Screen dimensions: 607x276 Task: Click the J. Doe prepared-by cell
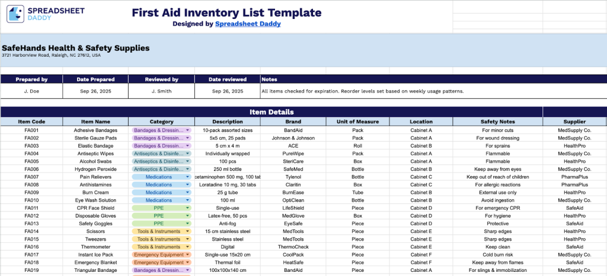[31, 92]
